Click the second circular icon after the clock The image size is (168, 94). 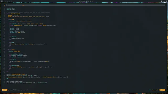click(92, 1)
